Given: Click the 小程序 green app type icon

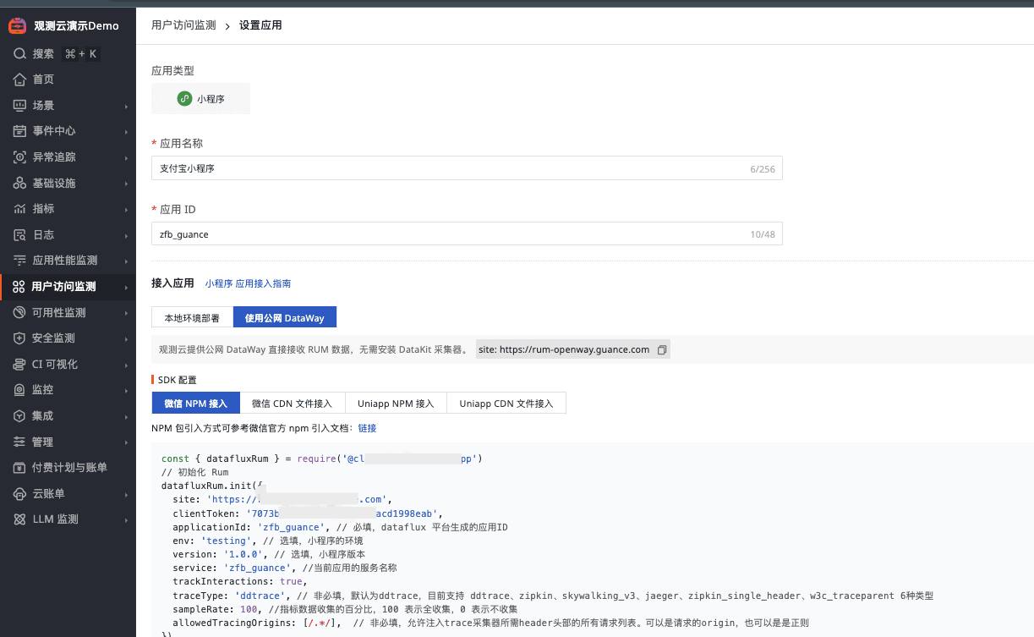Looking at the screenshot, I should pos(184,99).
